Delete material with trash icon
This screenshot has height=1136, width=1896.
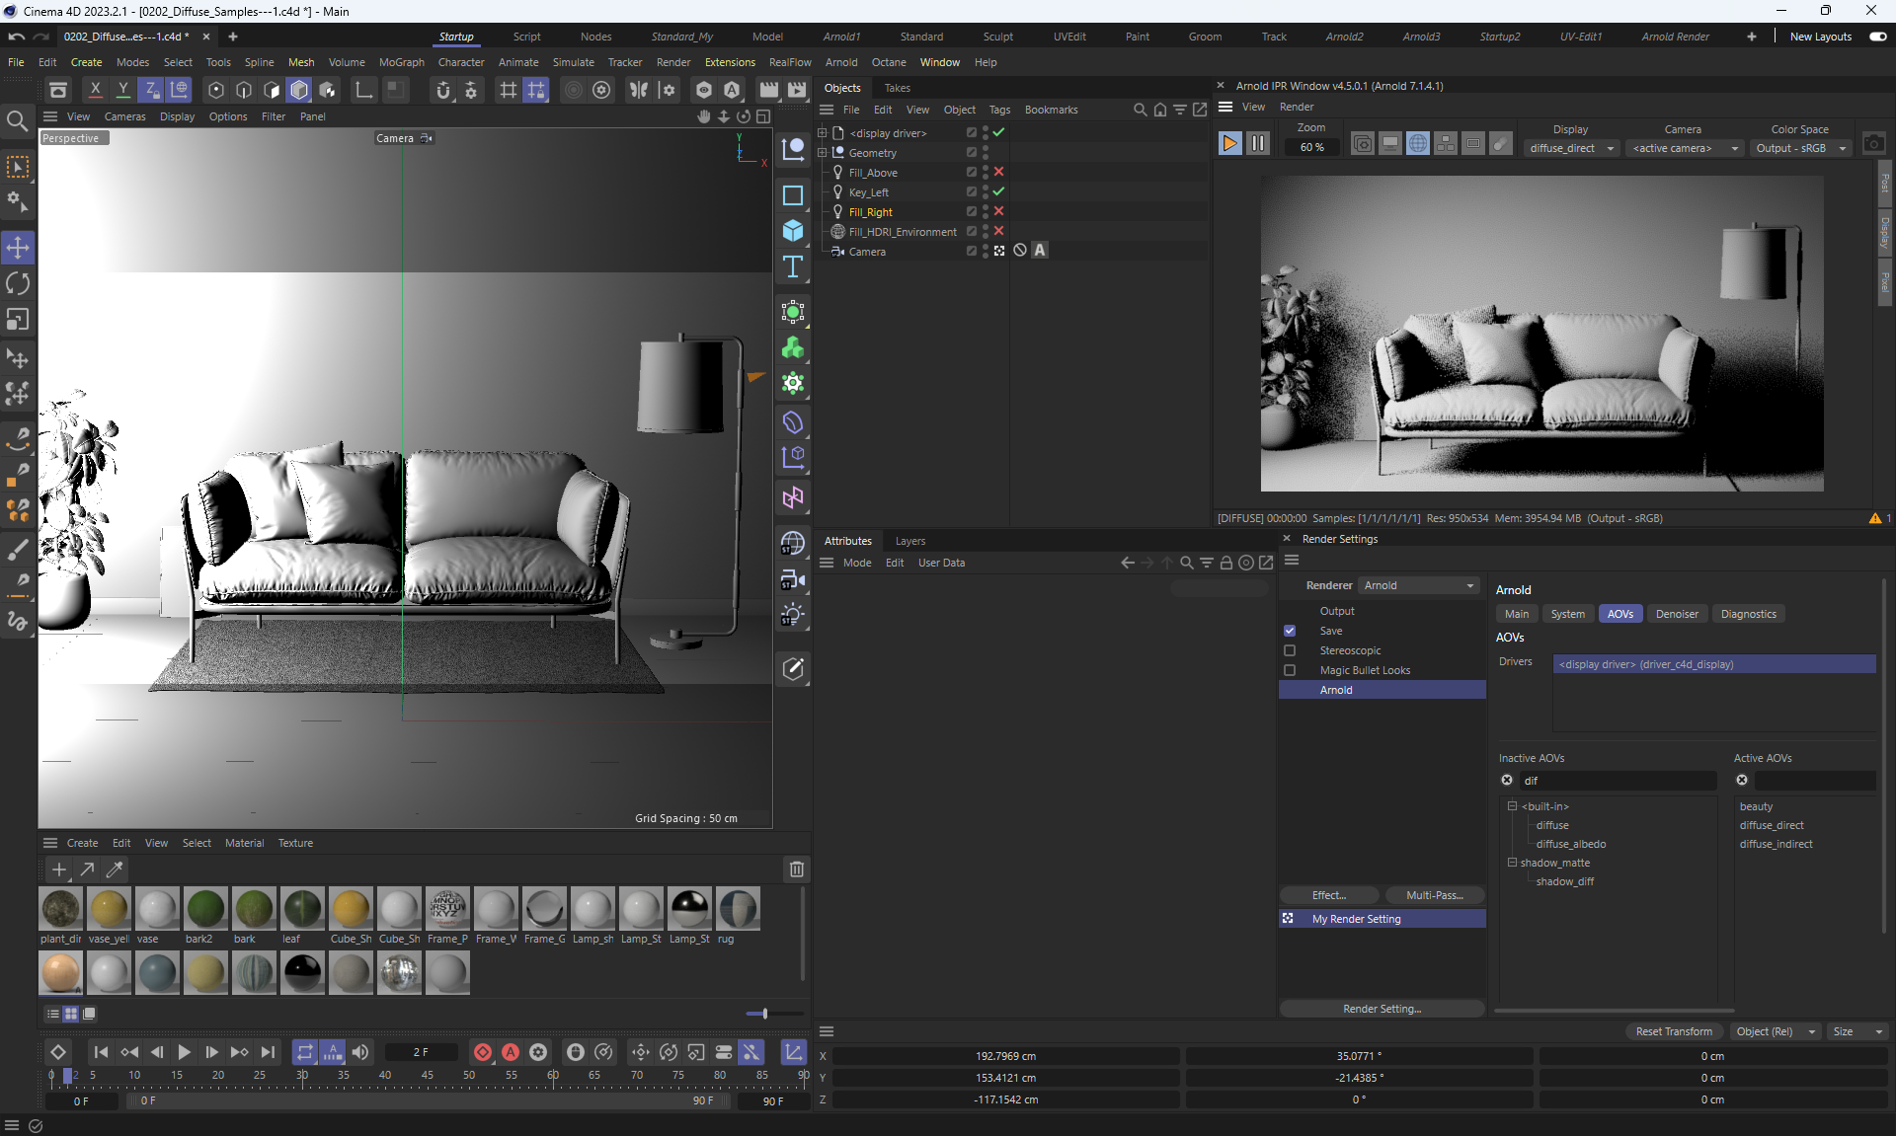click(x=796, y=869)
